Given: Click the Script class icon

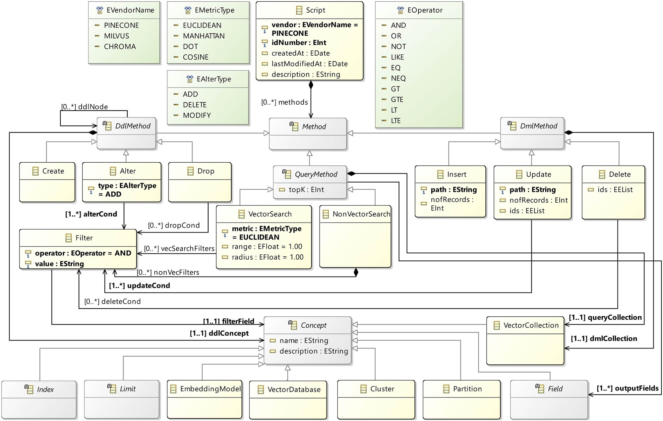Looking at the screenshot, I should click(x=299, y=10).
